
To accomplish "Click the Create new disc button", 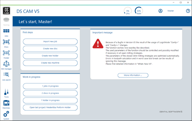I will 50,49.
